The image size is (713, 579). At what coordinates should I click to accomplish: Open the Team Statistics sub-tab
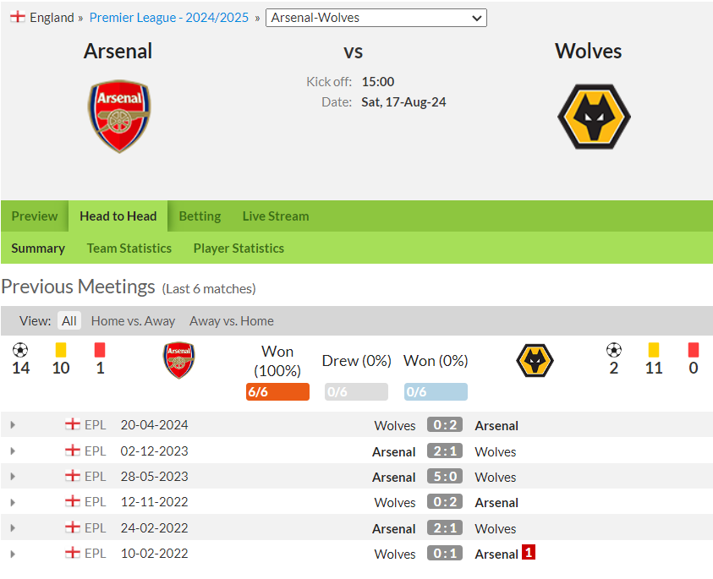click(x=129, y=249)
